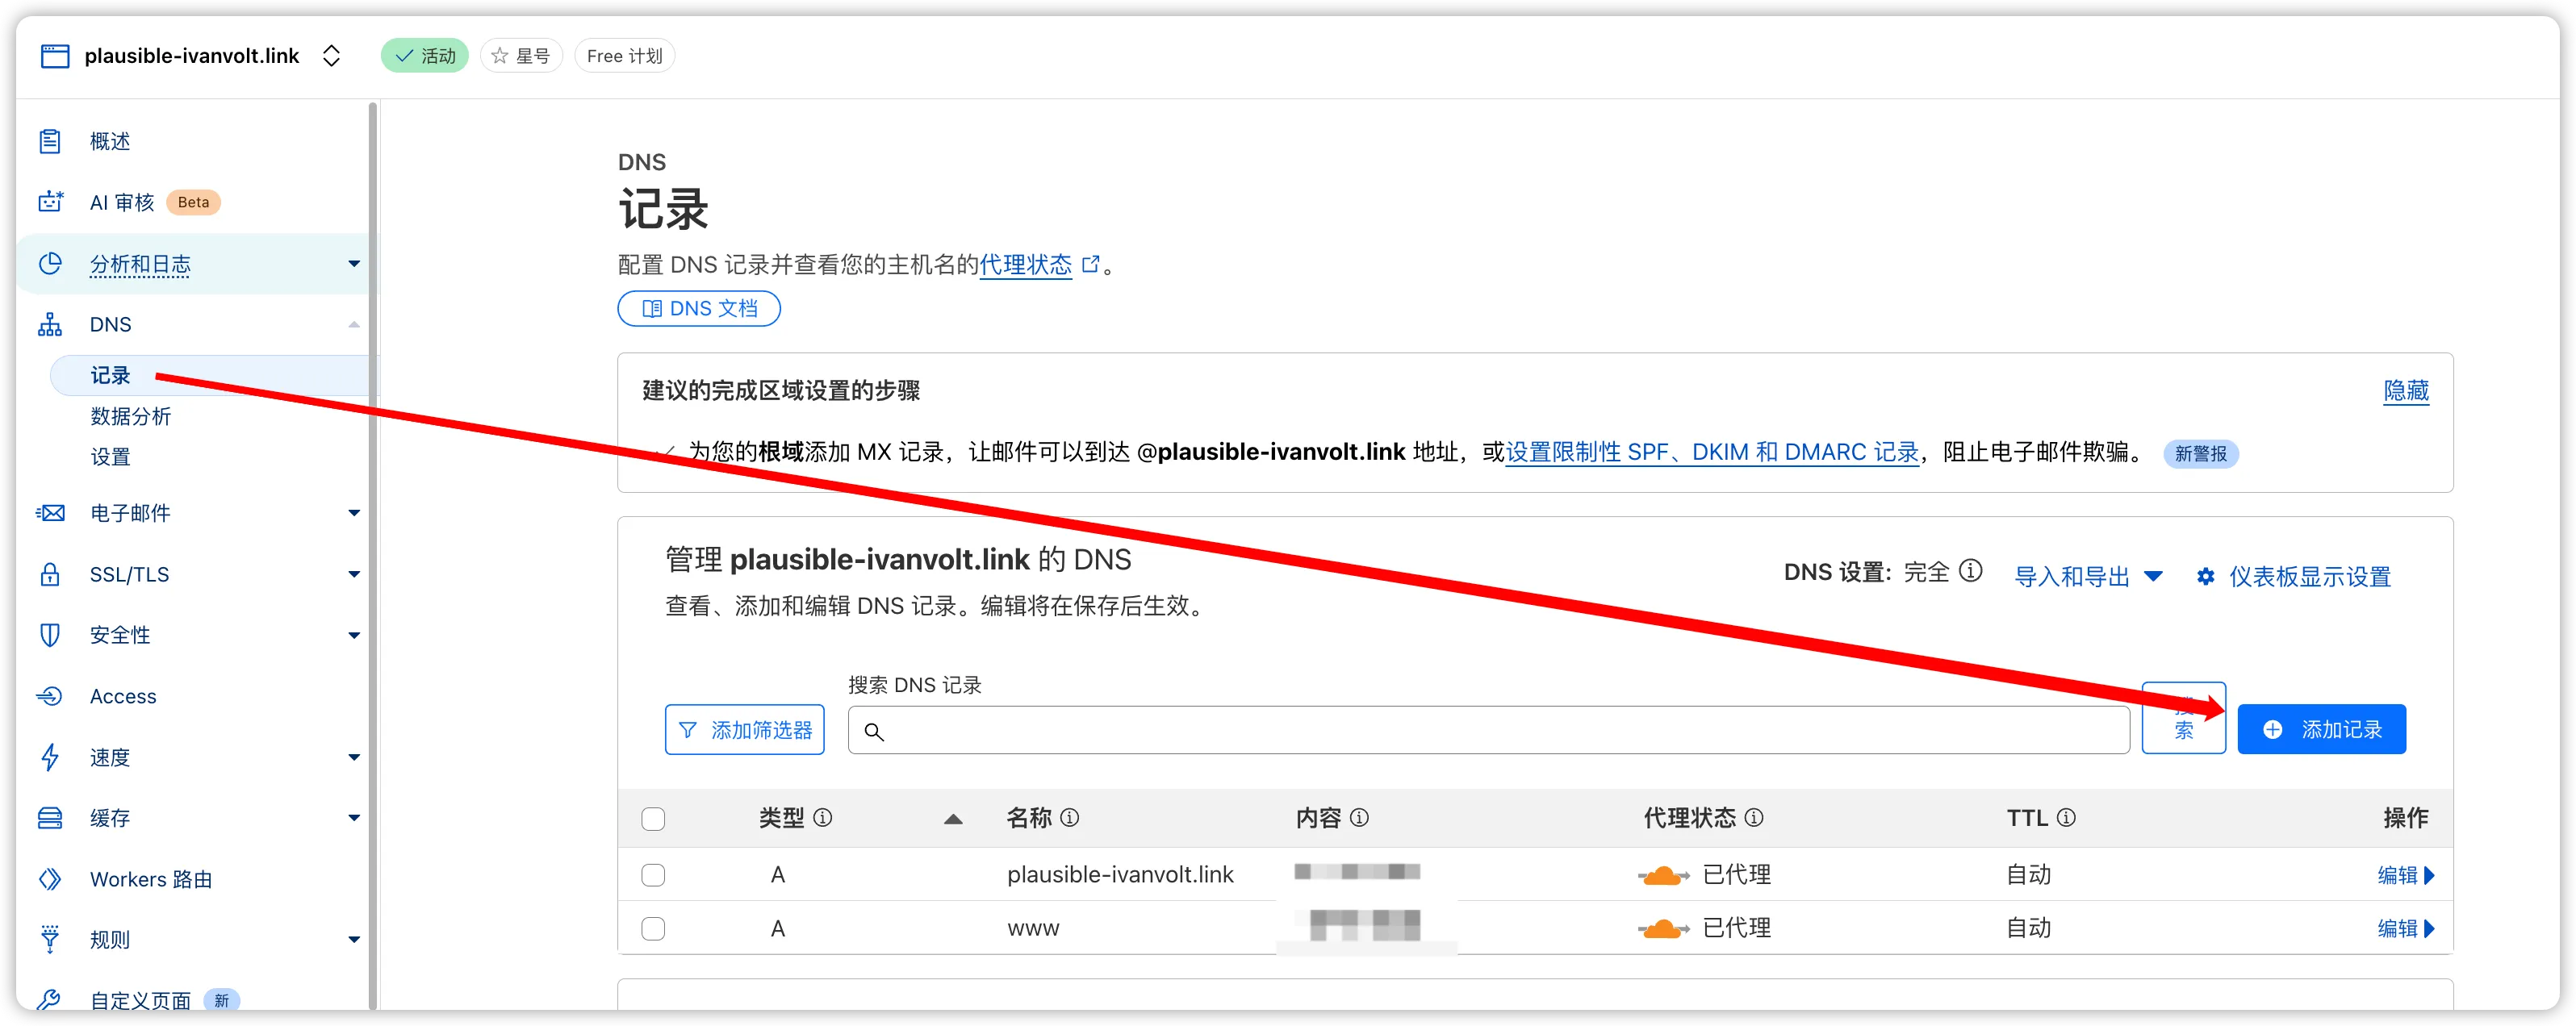Click the Workers 路由 diamond icon
The image size is (2576, 1026).
point(50,879)
